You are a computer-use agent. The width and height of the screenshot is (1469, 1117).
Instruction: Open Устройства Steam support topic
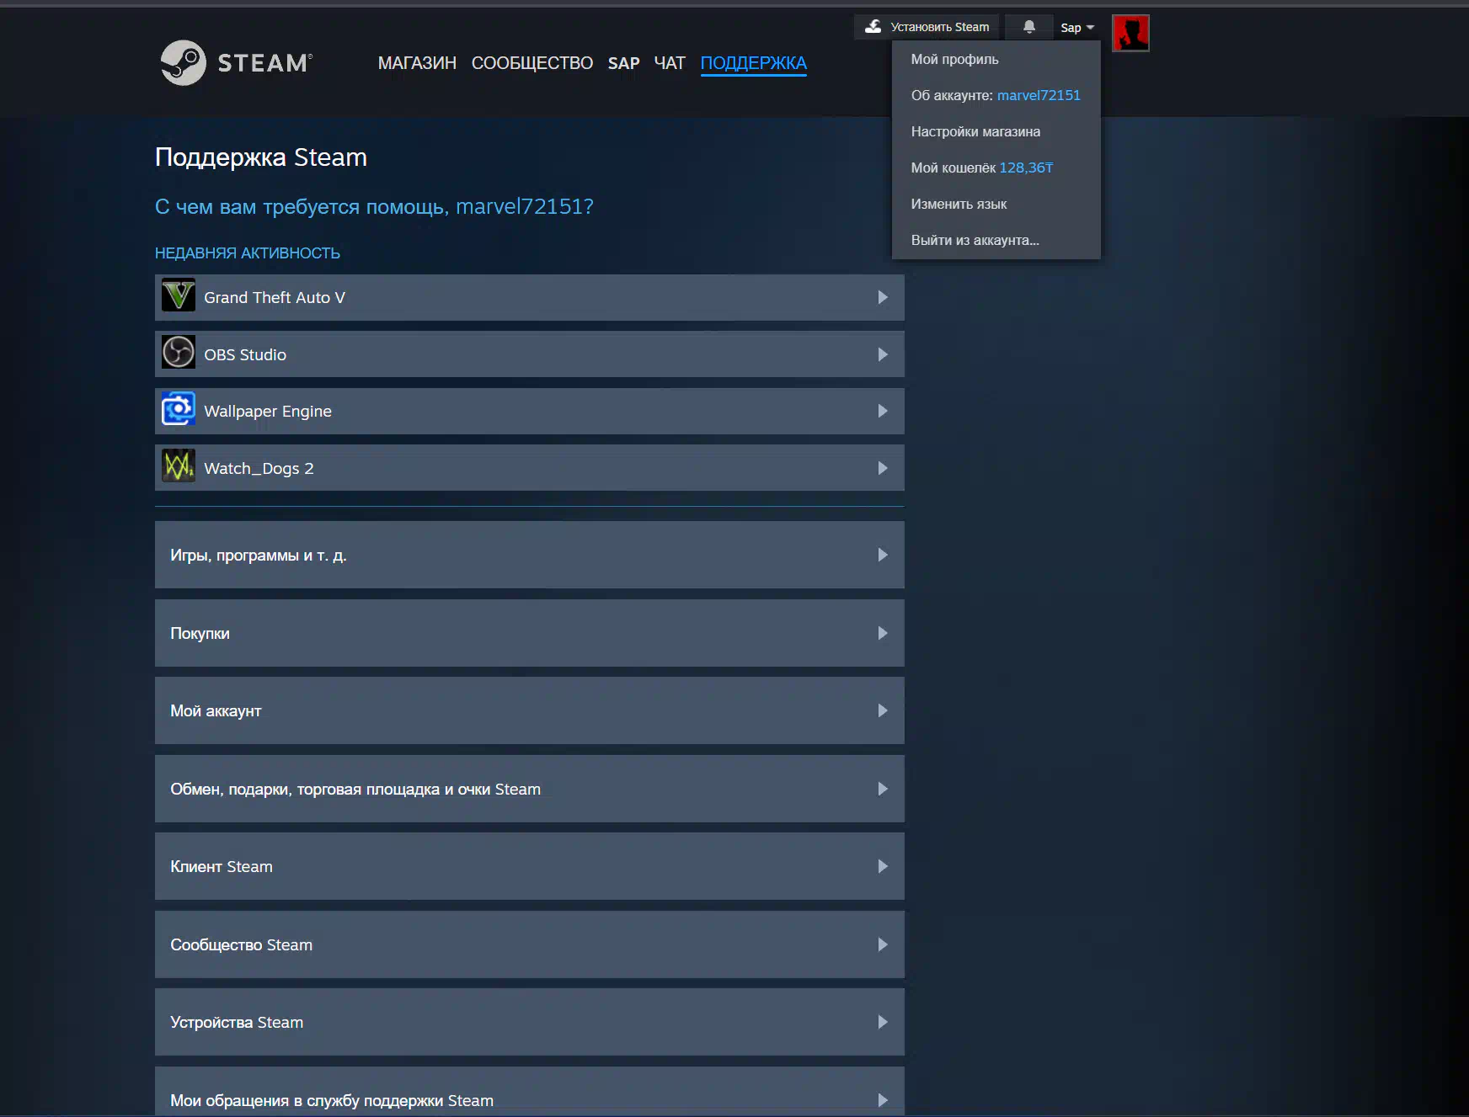coord(529,1022)
